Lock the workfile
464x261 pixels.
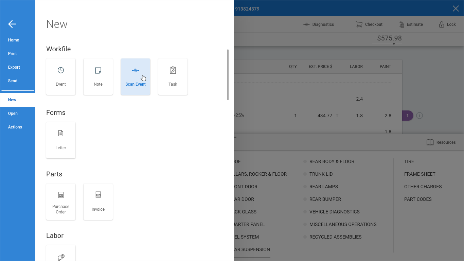click(447, 24)
